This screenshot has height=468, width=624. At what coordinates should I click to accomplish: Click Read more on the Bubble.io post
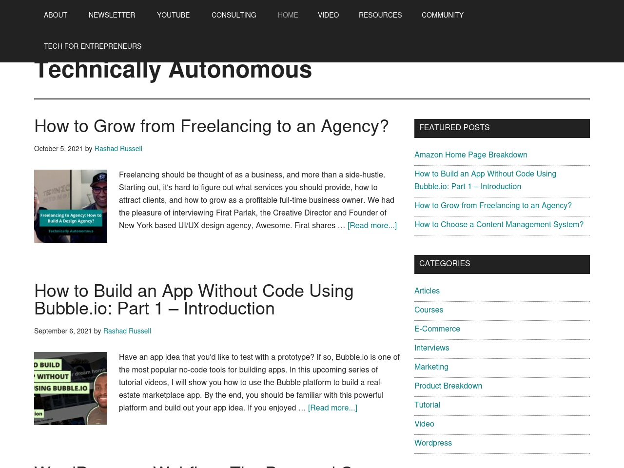332,408
